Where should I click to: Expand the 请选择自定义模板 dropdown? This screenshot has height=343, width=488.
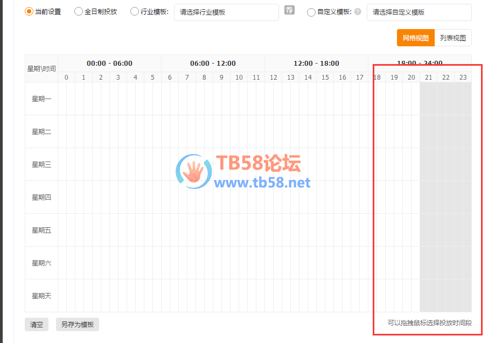419,12
